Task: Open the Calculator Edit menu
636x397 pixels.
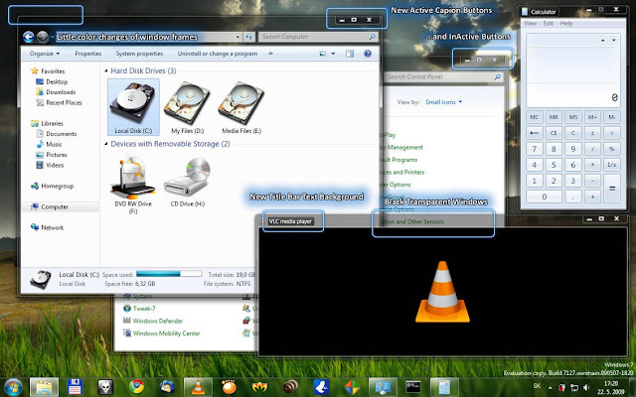Action: tap(549, 24)
